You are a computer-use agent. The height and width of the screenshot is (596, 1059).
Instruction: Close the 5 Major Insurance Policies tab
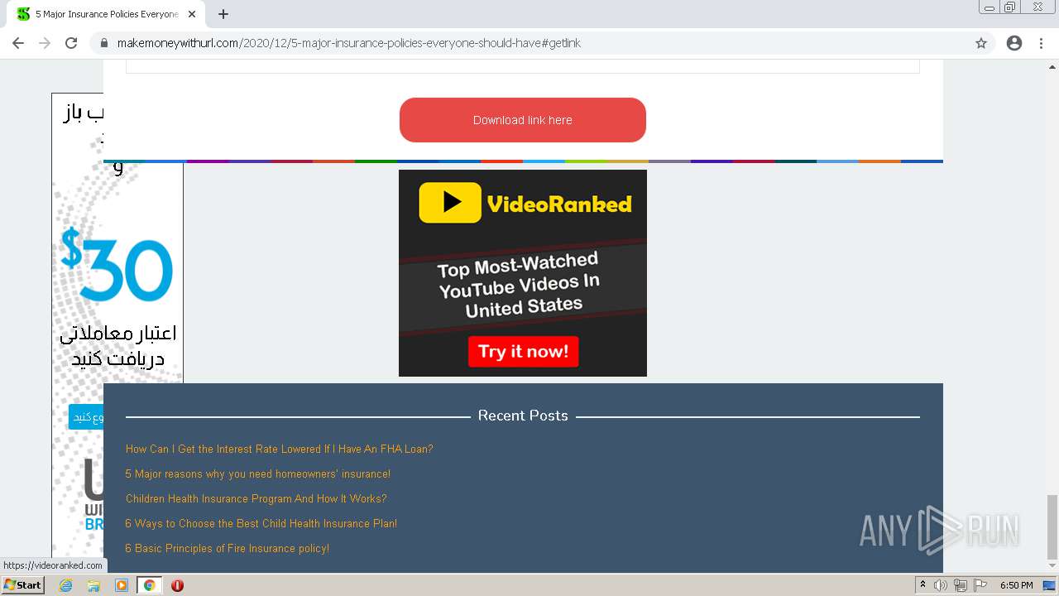click(192, 14)
